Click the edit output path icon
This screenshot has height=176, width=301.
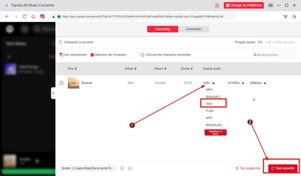(x=122, y=169)
